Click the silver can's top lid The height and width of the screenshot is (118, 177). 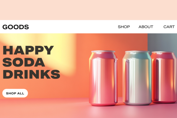137,52
